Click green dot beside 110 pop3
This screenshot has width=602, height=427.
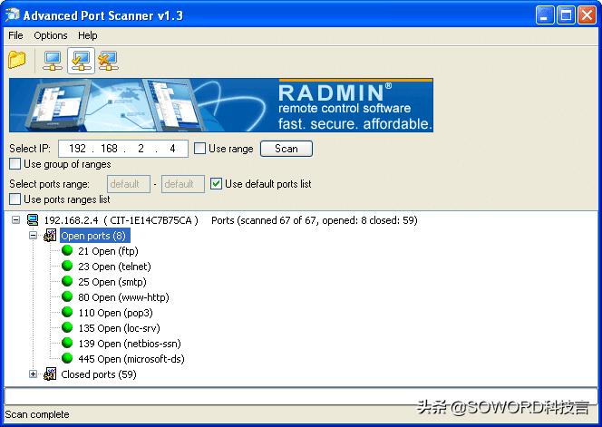coord(67,312)
